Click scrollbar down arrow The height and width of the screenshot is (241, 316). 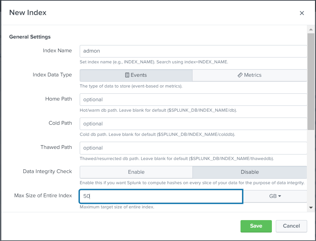point(311,207)
